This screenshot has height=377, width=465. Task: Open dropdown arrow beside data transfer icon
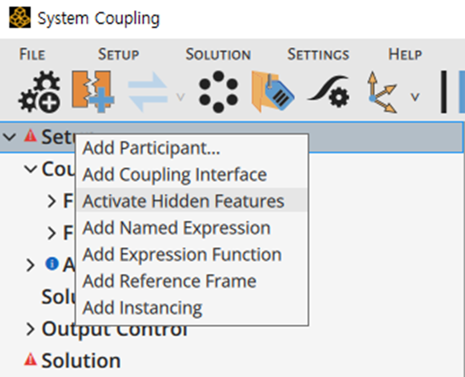click(181, 97)
